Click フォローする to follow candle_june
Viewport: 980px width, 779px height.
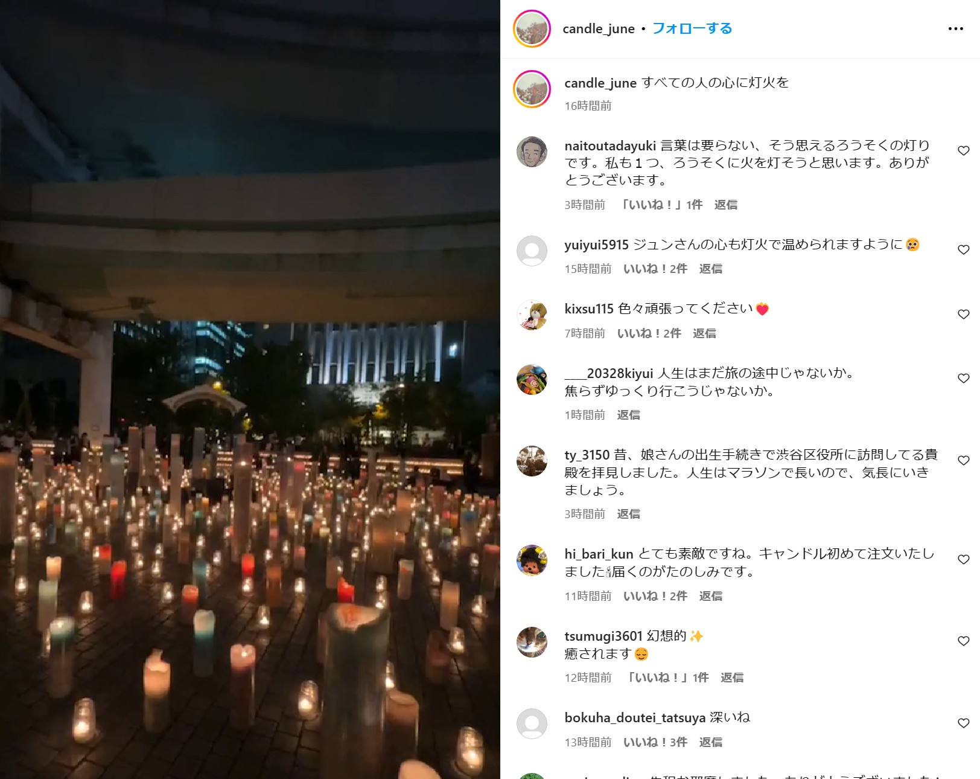[x=692, y=28]
